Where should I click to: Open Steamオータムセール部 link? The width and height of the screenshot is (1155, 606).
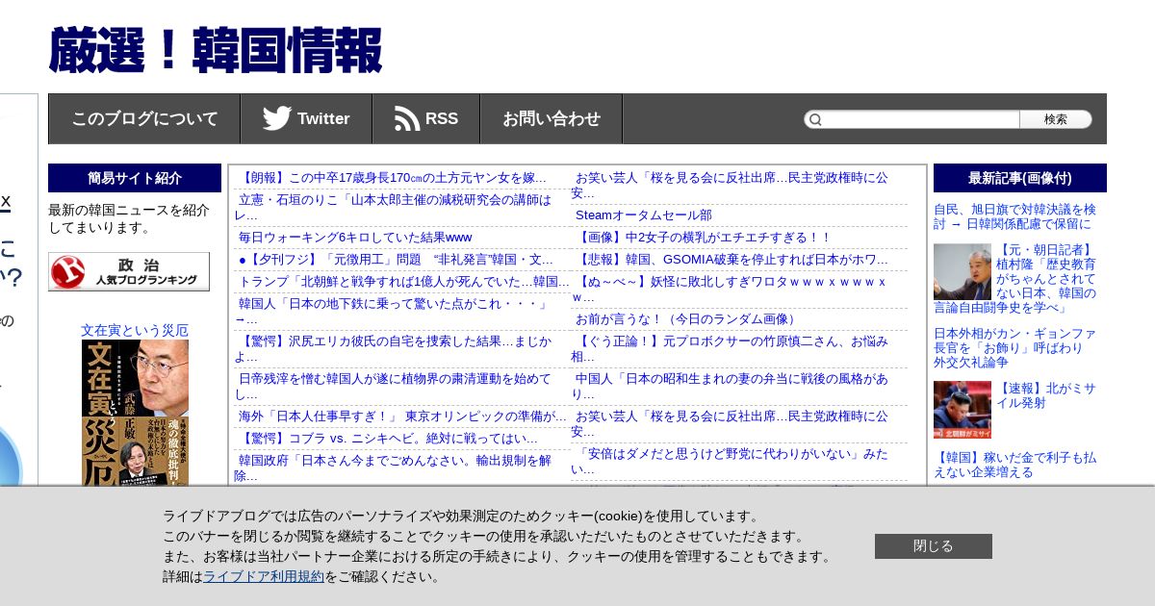[644, 215]
